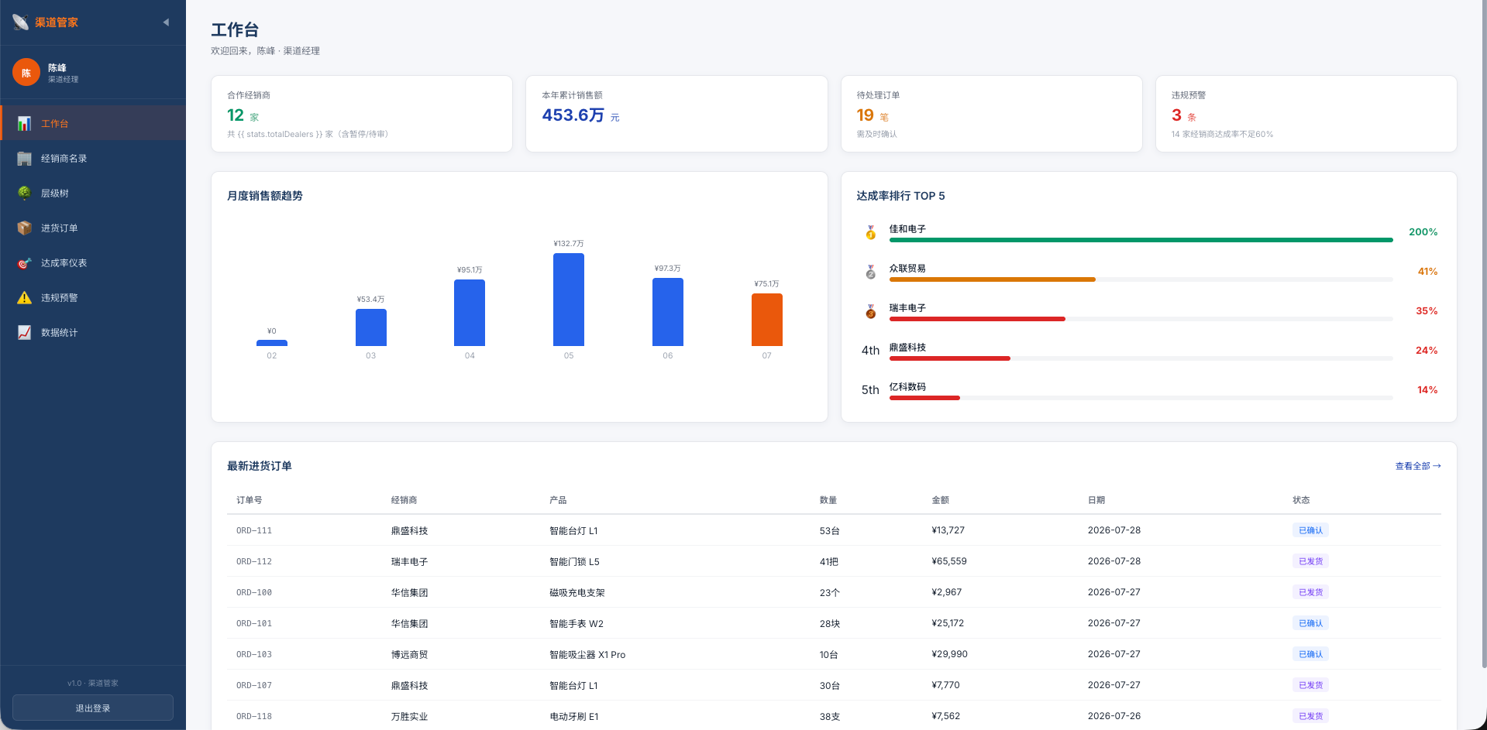Click the 06 month bar ¥97.3万
The width and height of the screenshot is (1487, 730).
(x=668, y=312)
